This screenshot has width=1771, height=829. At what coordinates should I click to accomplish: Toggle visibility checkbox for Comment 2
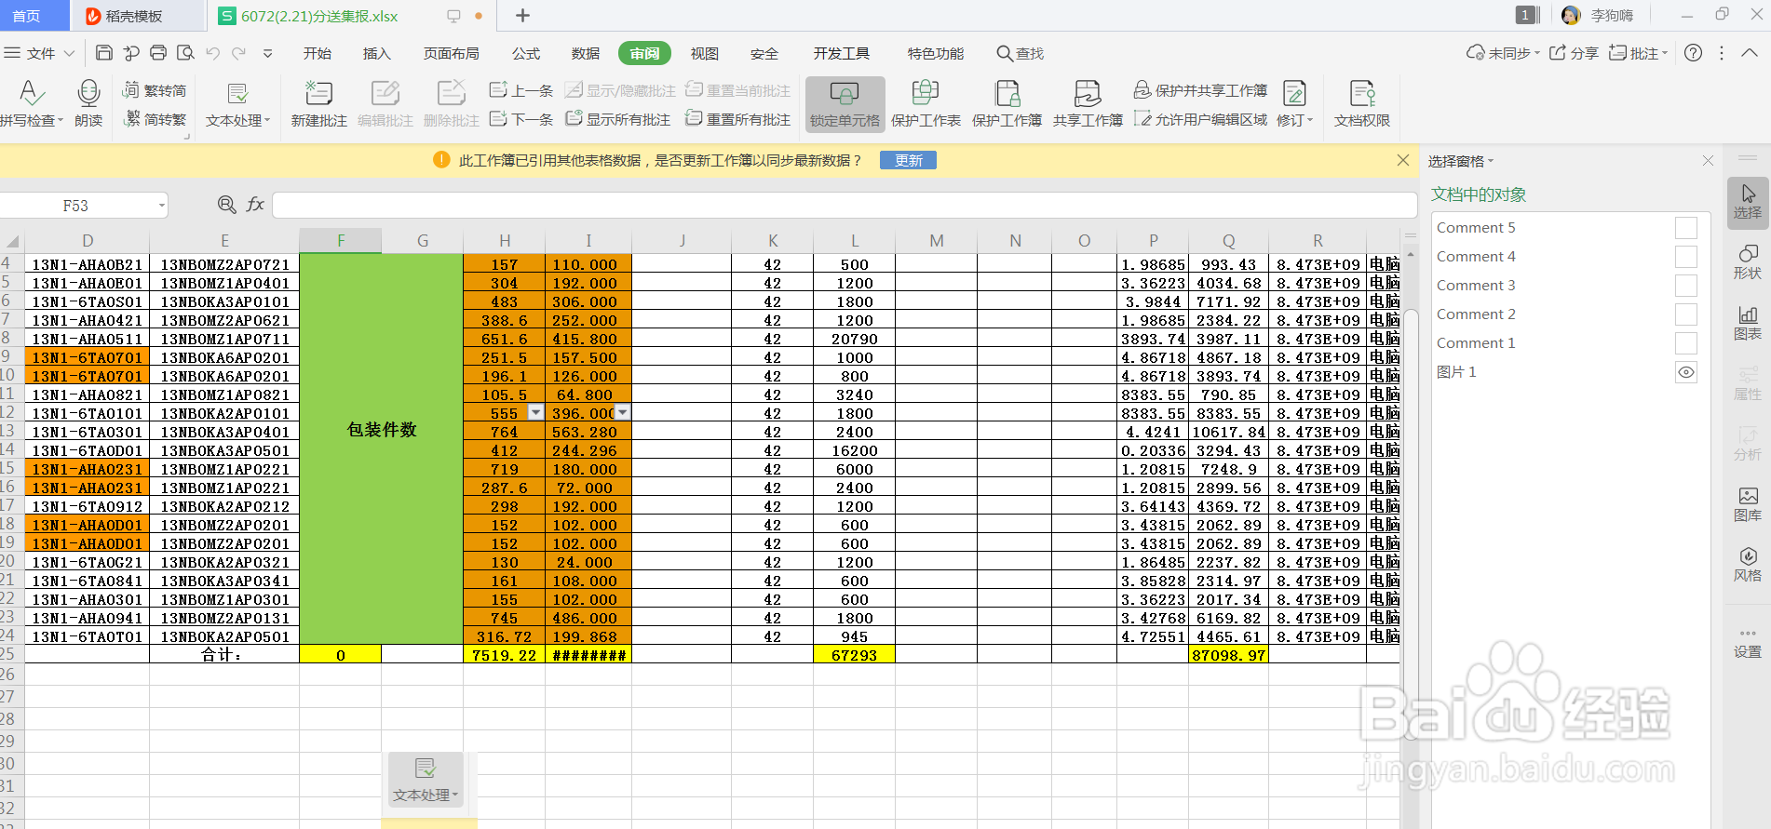[1686, 314]
